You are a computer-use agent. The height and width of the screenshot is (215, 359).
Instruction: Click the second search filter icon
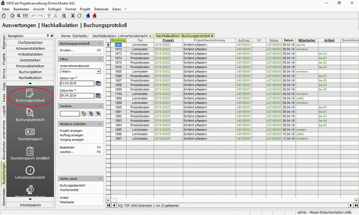coord(91,114)
